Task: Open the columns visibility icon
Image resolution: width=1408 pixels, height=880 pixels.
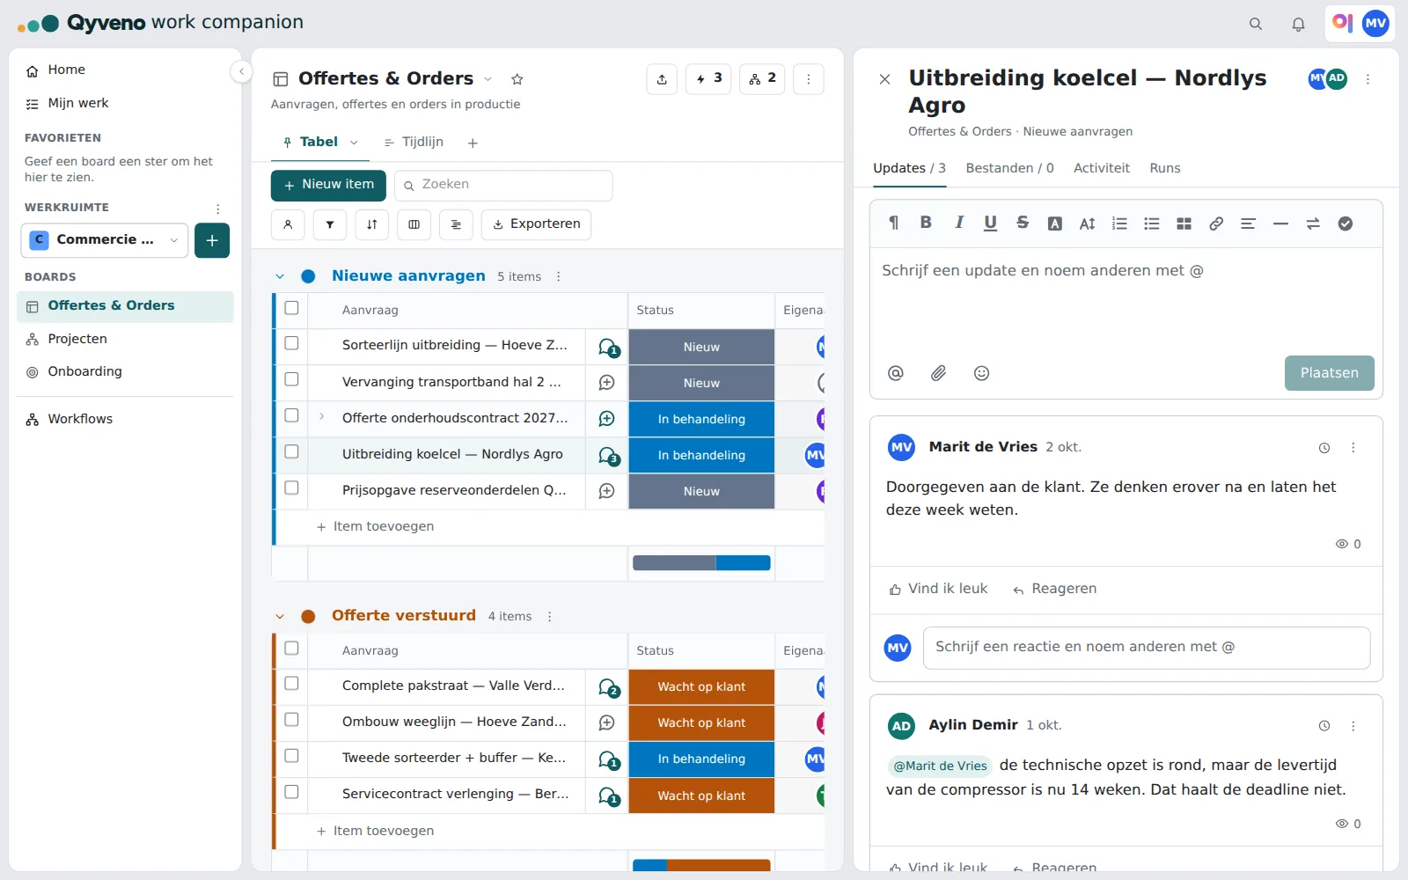Action: point(414,224)
